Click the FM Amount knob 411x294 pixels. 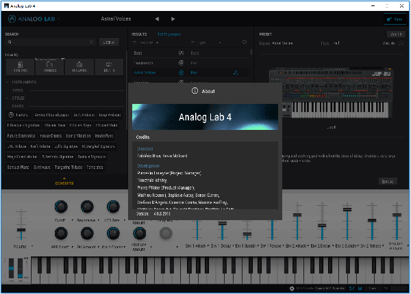(x=87, y=233)
